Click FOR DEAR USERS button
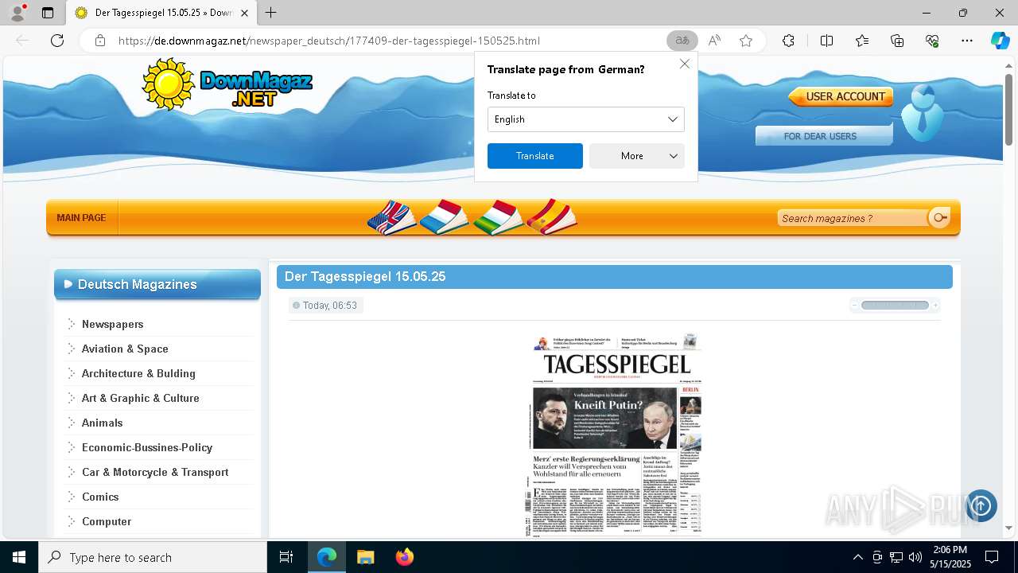 click(x=824, y=136)
